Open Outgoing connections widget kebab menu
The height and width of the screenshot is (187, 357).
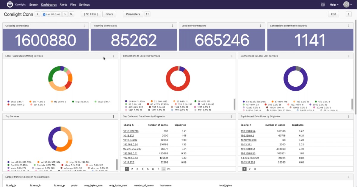(x=84, y=26)
